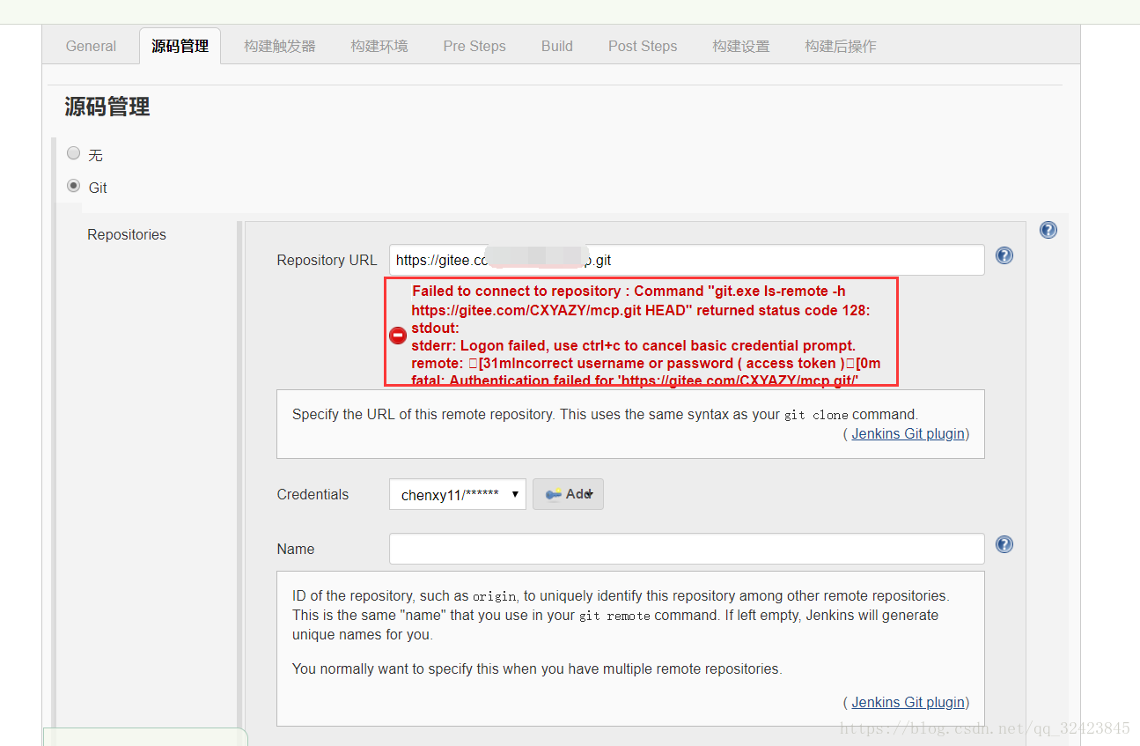
Task: Switch to 源码管理 tab
Action: point(180,46)
